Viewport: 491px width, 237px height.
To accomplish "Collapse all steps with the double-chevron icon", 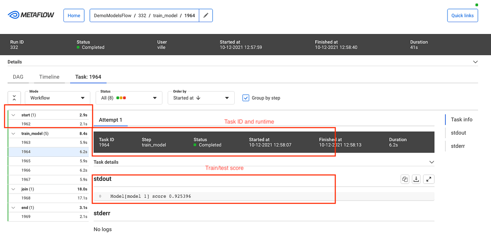I will [14, 97].
